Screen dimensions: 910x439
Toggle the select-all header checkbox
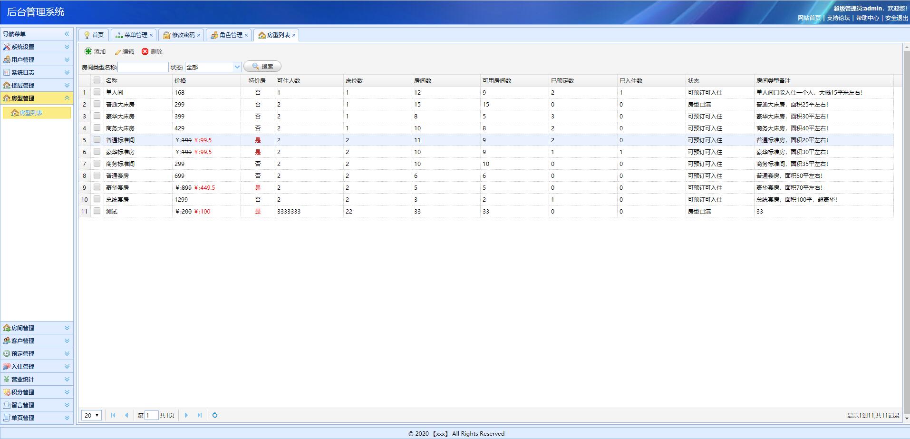[x=97, y=80]
